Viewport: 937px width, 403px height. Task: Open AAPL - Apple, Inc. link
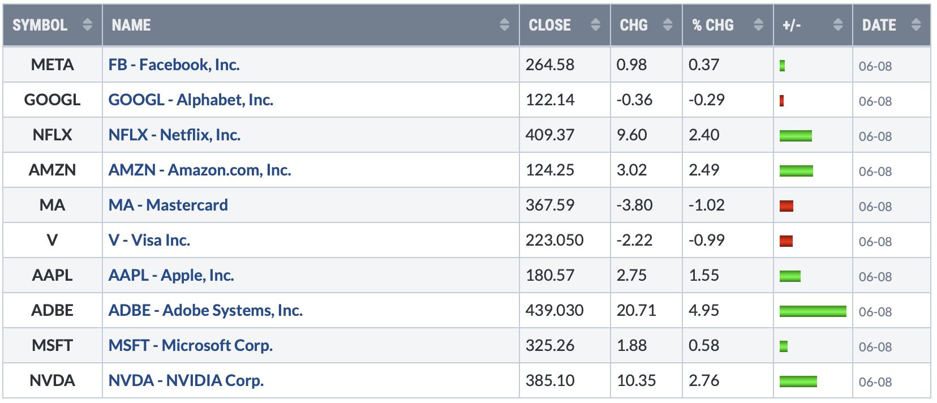(171, 275)
